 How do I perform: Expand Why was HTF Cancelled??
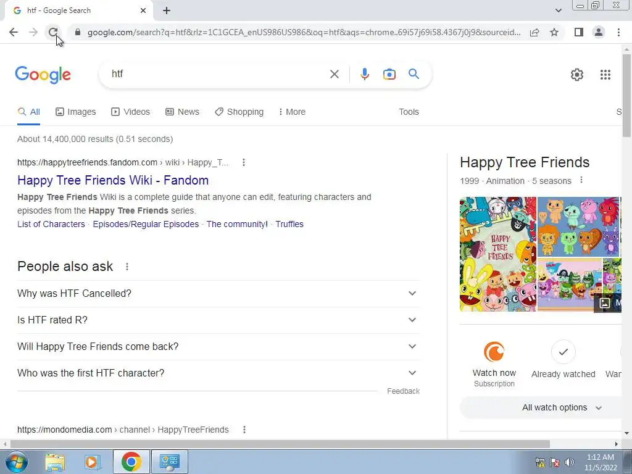(218, 293)
